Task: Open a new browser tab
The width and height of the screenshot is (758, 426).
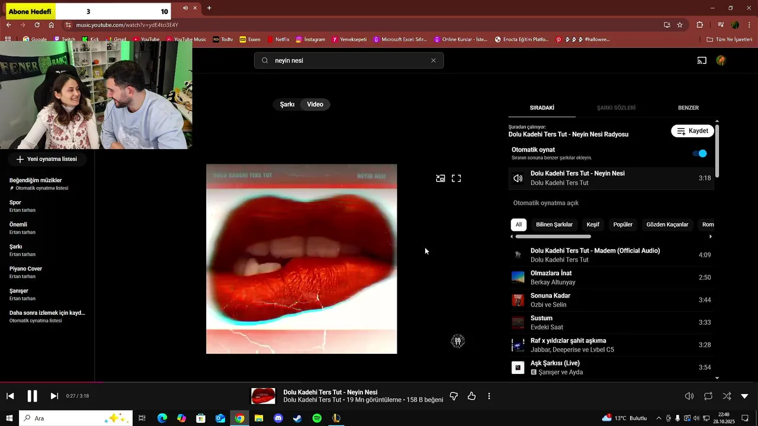Action: click(209, 8)
